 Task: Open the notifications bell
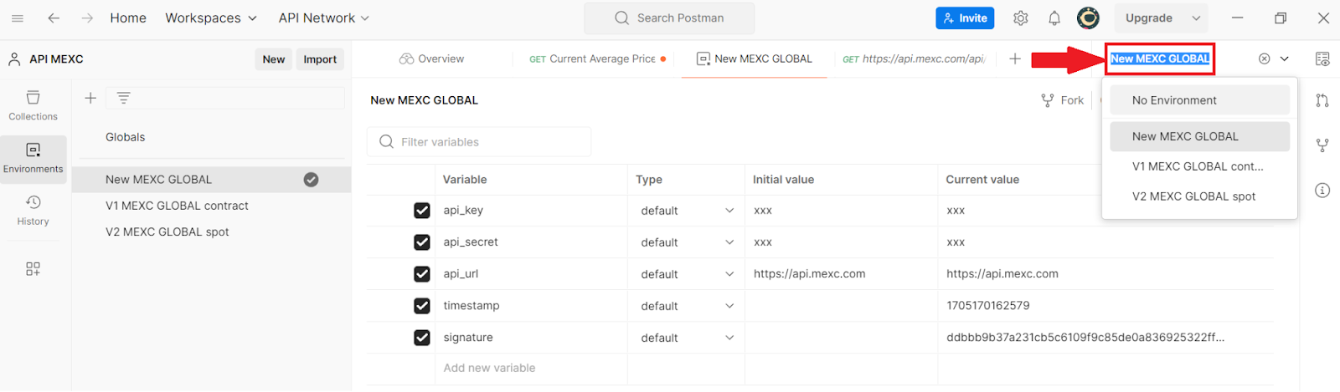(x=1054, y=18)
